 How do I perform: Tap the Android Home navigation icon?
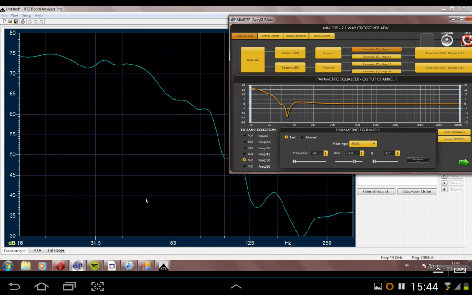(41, 286)
